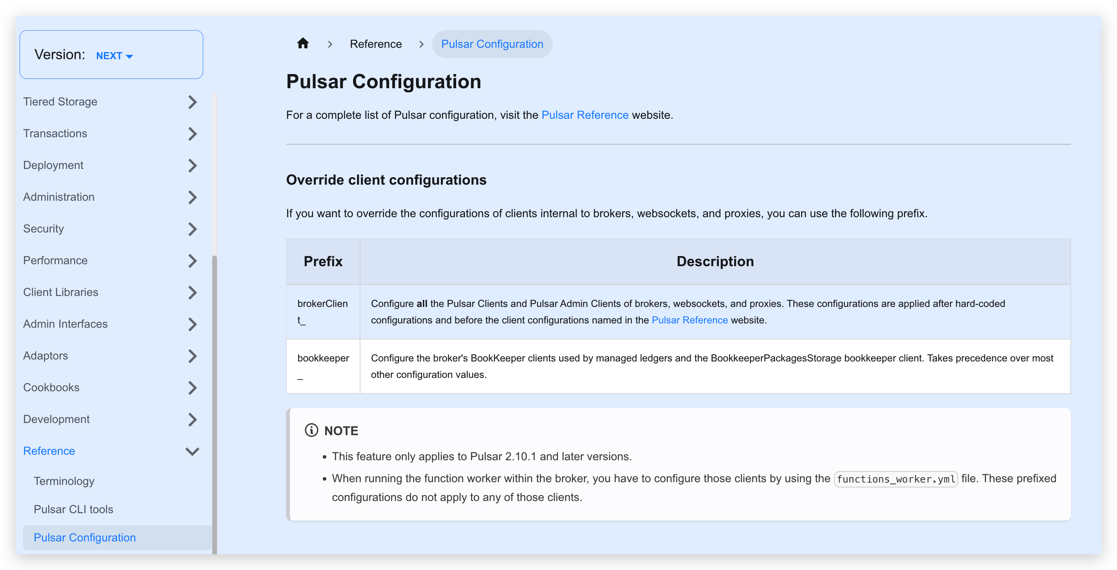The image size is (1117, 570).
Task: Expand the Transactions section arrow
Action: click(193, 134)
